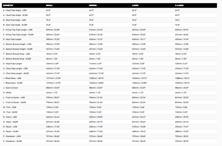
Task: Select the MEDIUM size column header
Action: pyautogui.click(x=93, y=5)
